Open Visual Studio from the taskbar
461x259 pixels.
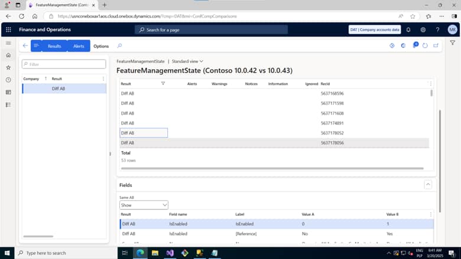(x=170, y=253)
